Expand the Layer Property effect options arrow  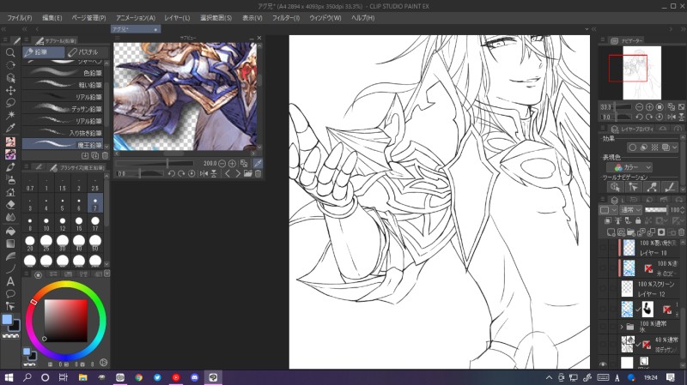pyautogui.click(x=675, y=147)
